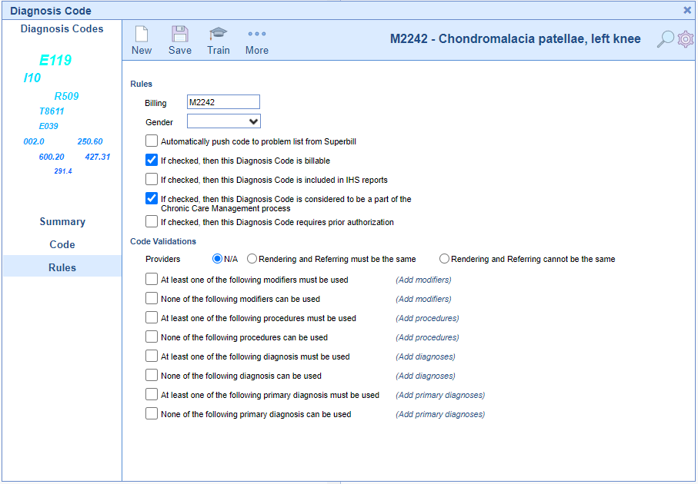Check the requires prior authorization box
698x484 pixels.
pos(152,221)
